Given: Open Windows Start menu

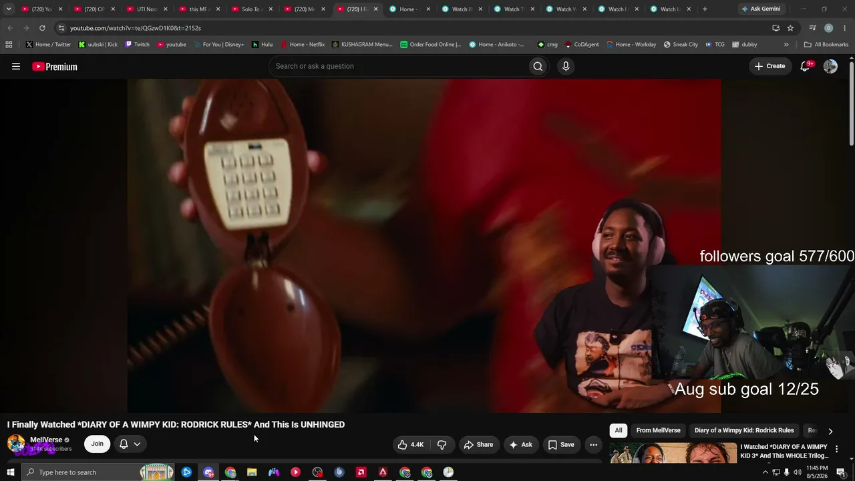Looking at the screenshot, I should (x=10, y=472).
